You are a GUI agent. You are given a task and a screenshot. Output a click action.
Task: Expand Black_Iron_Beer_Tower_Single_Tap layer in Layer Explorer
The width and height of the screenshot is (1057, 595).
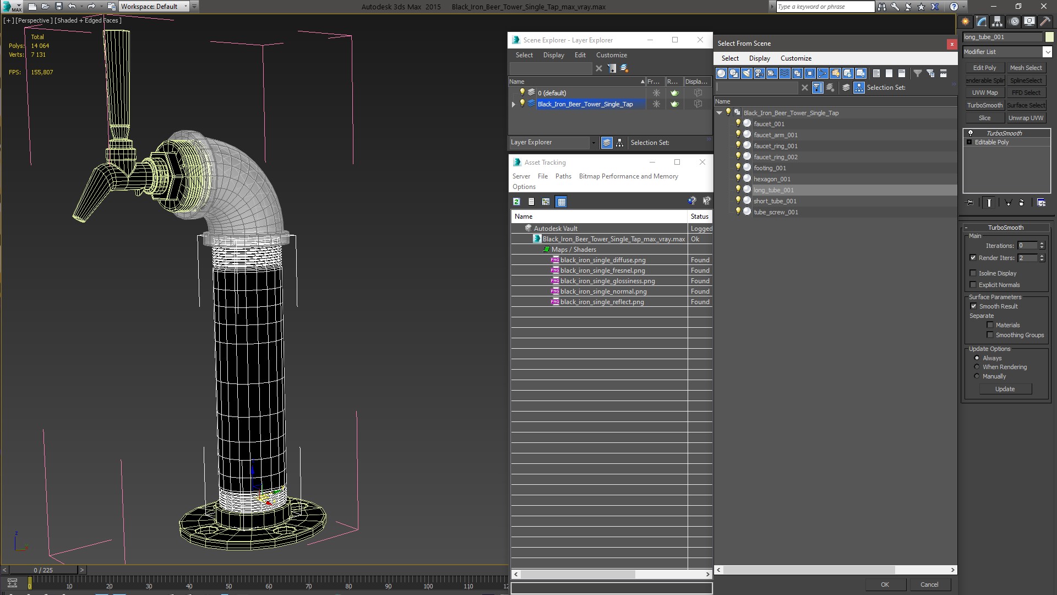tap(514, 104)
